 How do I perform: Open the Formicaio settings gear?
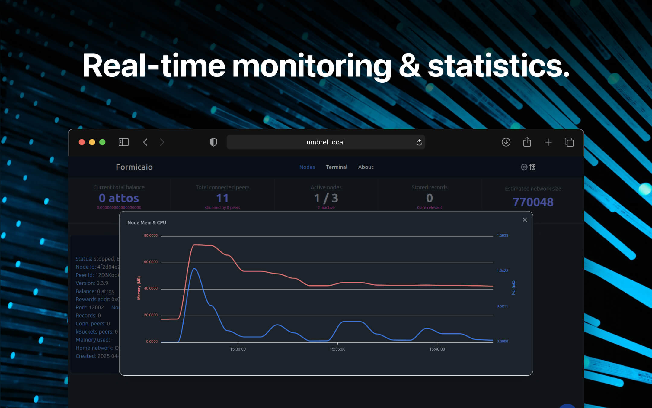[524, 167]
